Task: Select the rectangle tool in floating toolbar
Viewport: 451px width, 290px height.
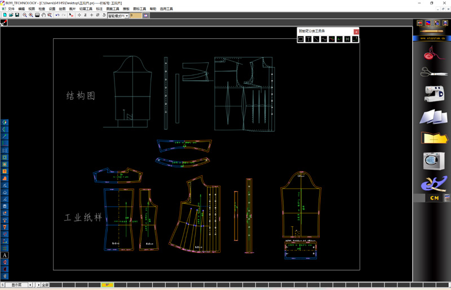Action: click(300, 39)
